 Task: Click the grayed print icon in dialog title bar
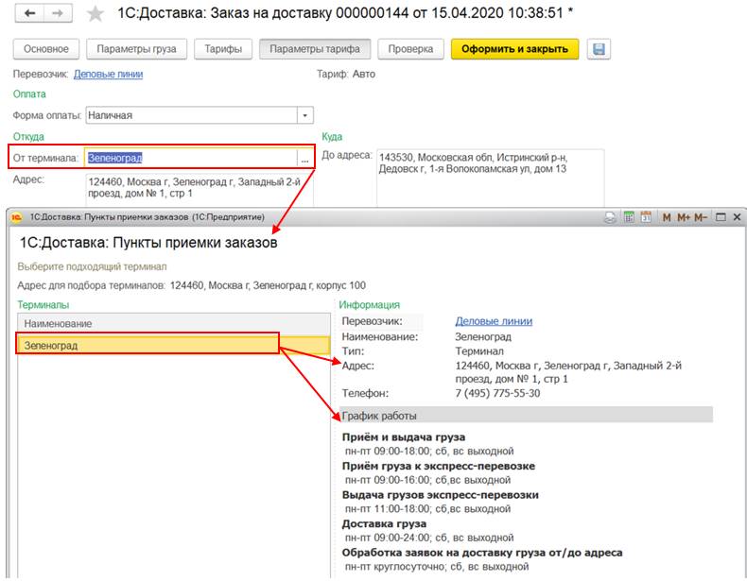(610, 217)
